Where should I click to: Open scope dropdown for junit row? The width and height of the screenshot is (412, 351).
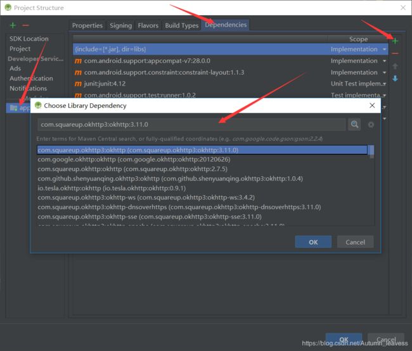pyautogui.click(x=384, y=84)
